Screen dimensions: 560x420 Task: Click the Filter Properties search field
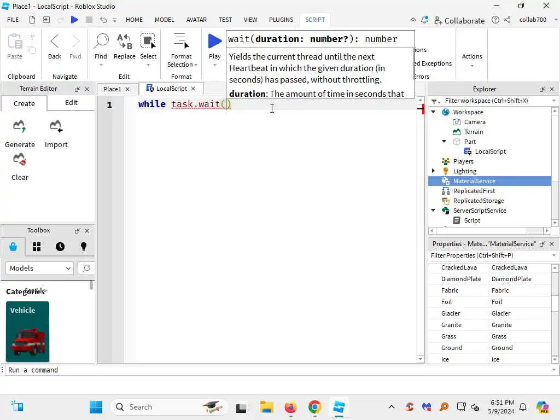click(489, 255)
